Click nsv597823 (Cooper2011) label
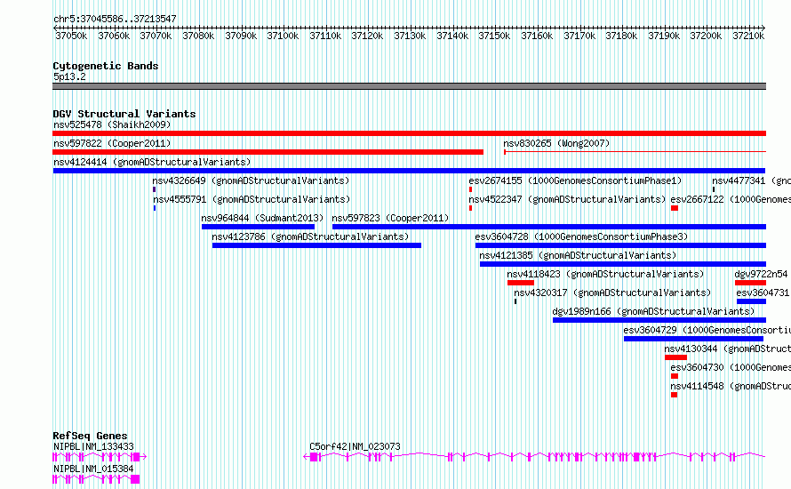The width and height of the screenshot is (791, 489). pos(390,218)
